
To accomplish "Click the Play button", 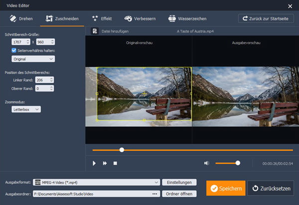I will [x=94, y=163].
